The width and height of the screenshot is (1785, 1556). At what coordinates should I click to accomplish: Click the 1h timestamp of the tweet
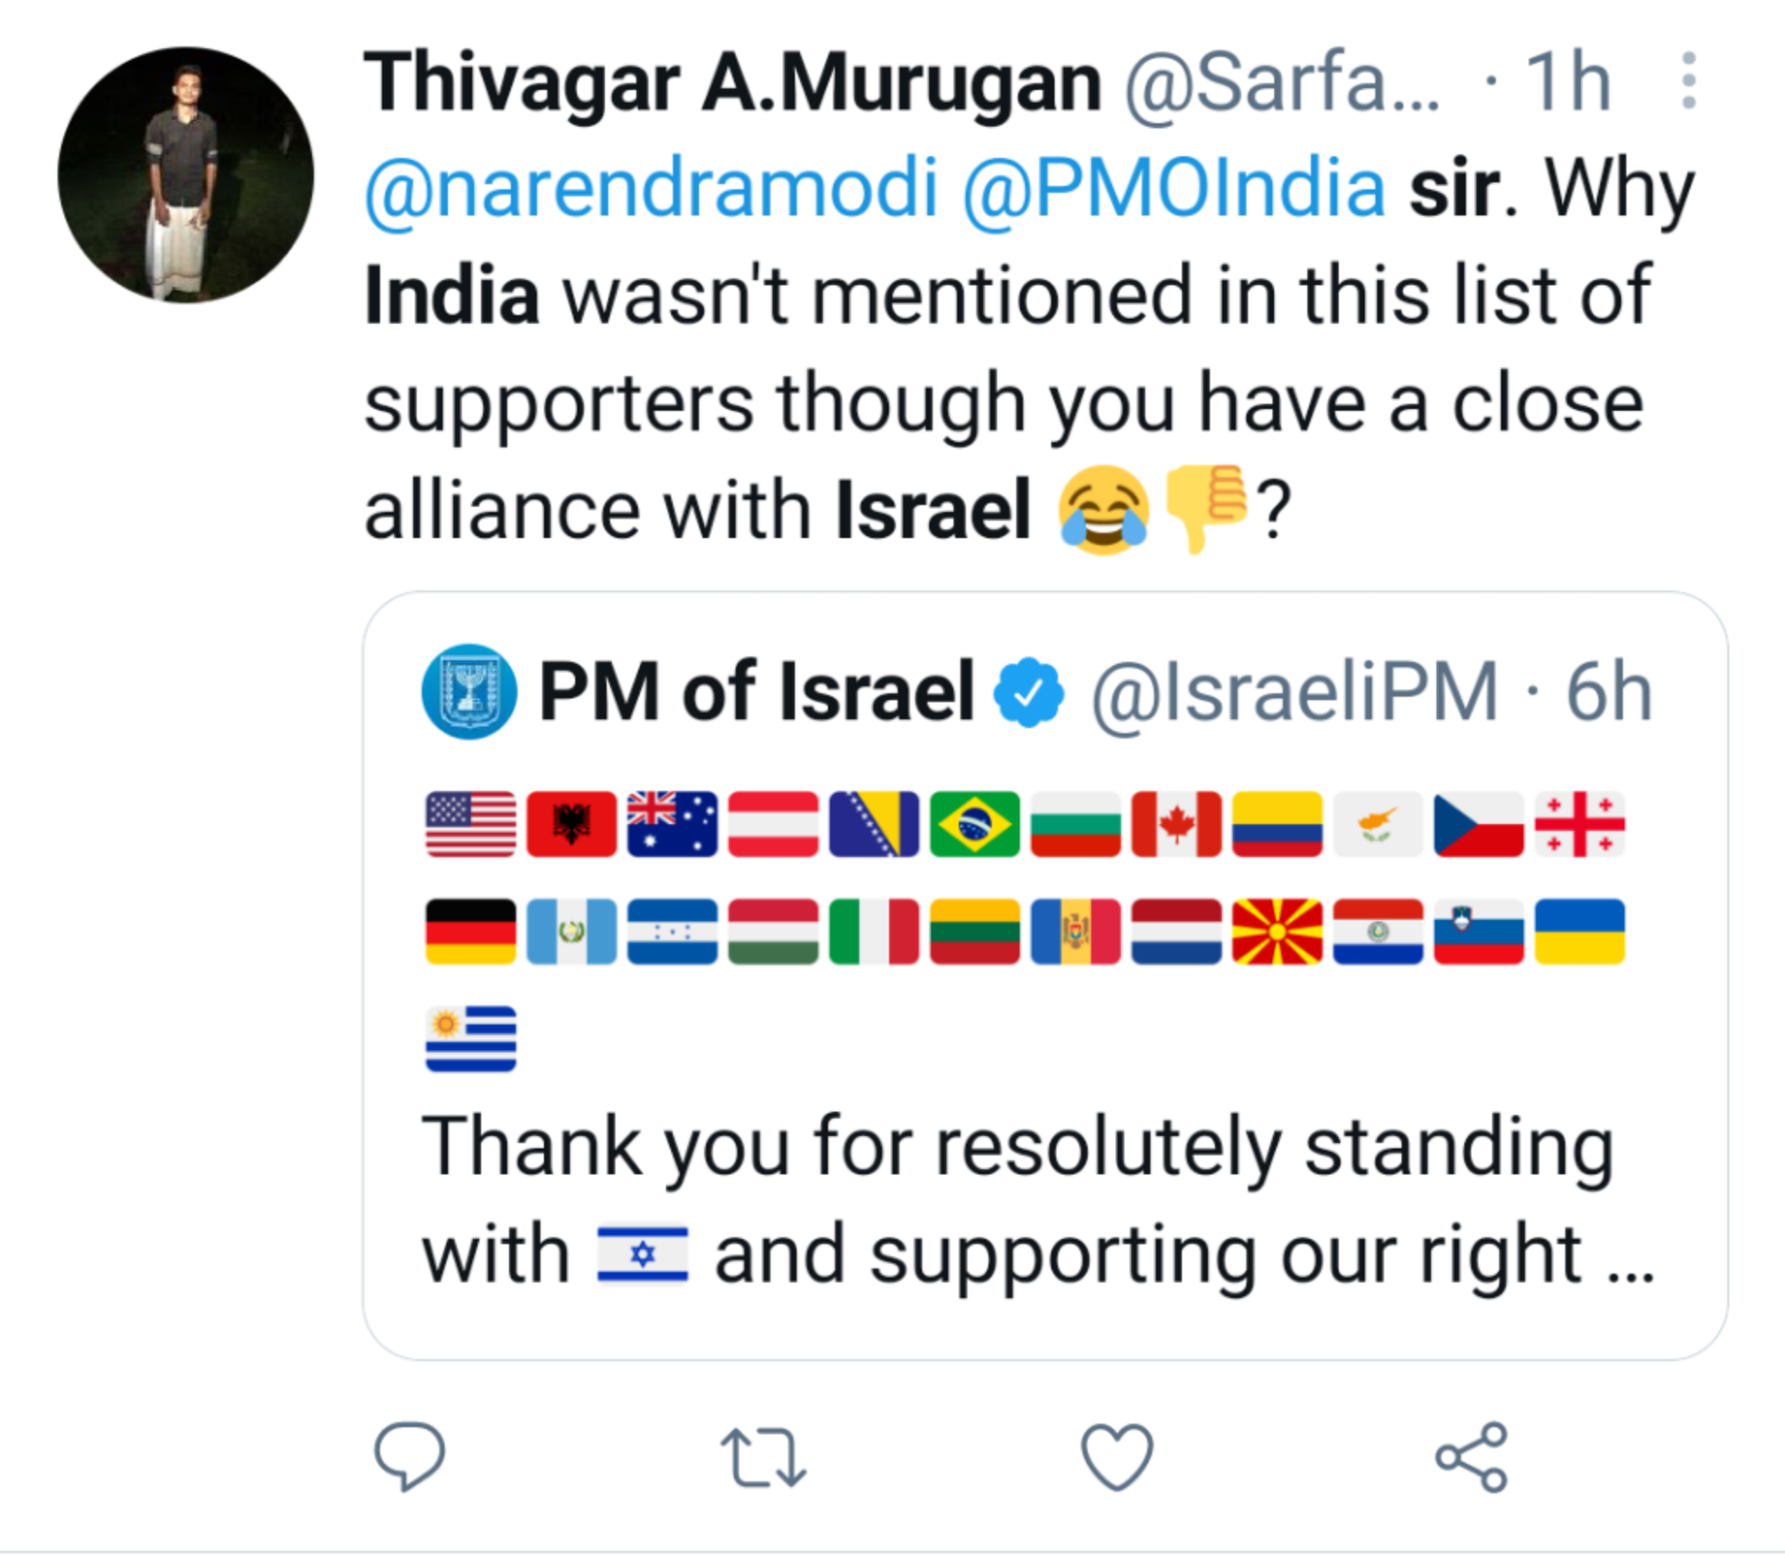pos(1566,83)
